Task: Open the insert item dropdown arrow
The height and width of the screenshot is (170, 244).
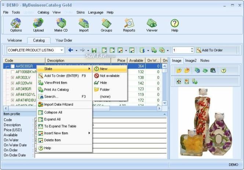Action: (x=126, y=50)
